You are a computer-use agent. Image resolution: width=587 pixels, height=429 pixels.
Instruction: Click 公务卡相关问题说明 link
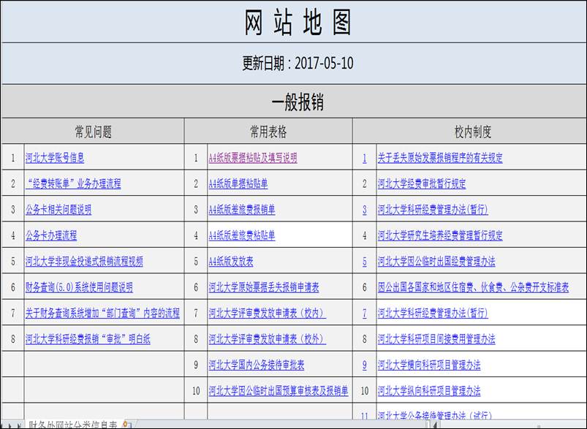(x=58, y=210)
